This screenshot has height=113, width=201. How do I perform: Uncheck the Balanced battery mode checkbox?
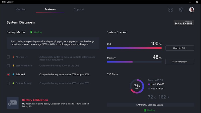(8, 75)
